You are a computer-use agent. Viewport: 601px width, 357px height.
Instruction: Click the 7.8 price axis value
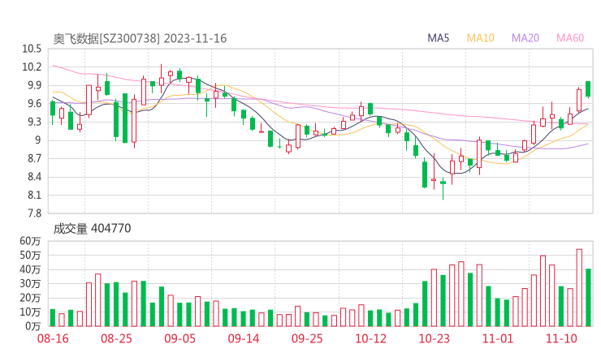[x=34, y=213]
